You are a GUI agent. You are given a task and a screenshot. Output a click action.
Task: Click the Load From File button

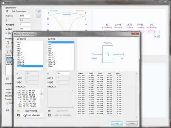pyautogui.click(x=31, y=111)
